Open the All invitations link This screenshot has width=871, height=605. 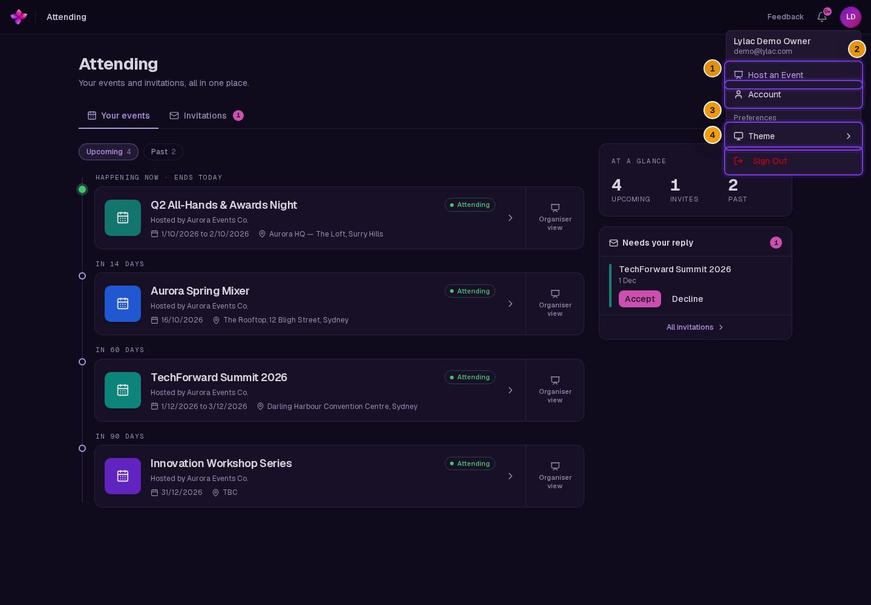(x=695, y=327)
